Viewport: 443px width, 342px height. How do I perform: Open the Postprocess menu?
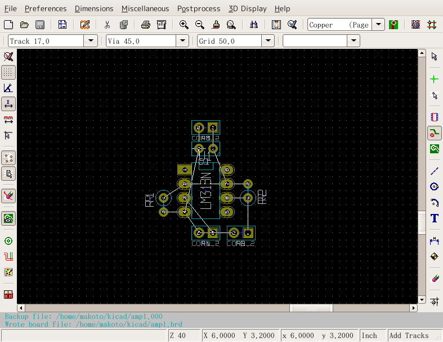(198, 8)
